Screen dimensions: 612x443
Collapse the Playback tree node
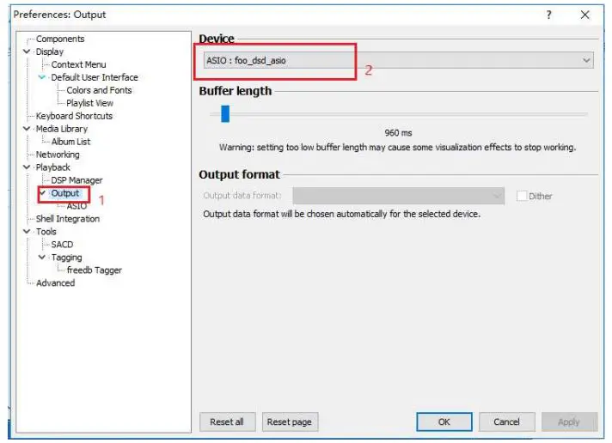click(27, 167)
